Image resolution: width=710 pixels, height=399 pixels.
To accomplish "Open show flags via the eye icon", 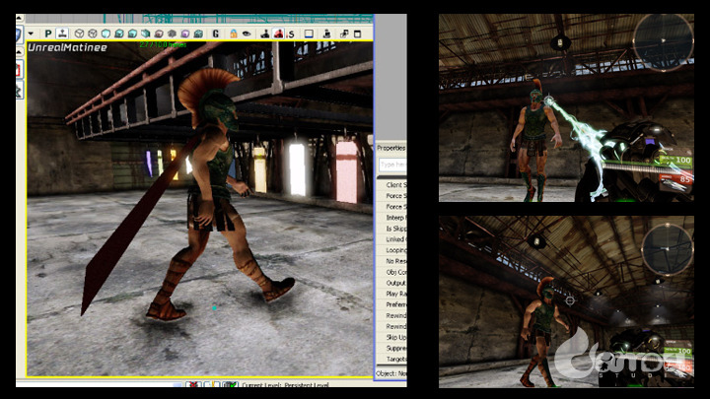I will [x=247, y=33].
